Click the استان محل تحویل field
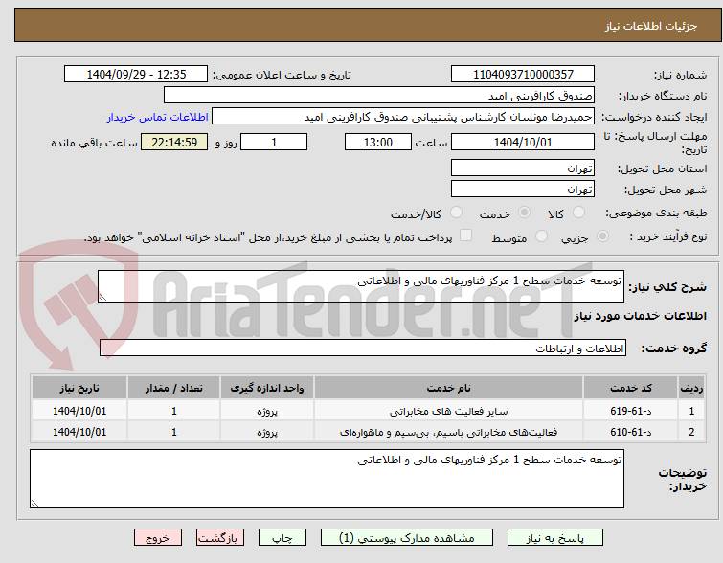Image resolution: width=723 pixels, height=563 pixels. point(523,168)
